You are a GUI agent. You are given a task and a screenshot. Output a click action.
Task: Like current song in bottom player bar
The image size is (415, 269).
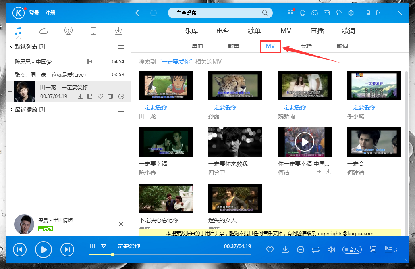270,250
